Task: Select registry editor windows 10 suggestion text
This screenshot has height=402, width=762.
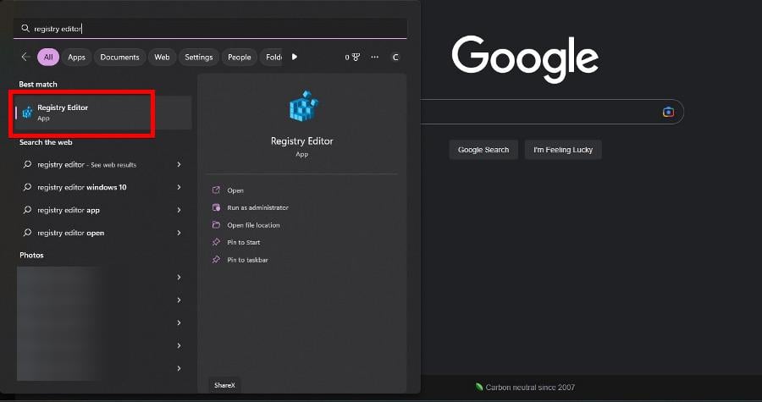Action: pyautogui.click(x=81, y=187)
